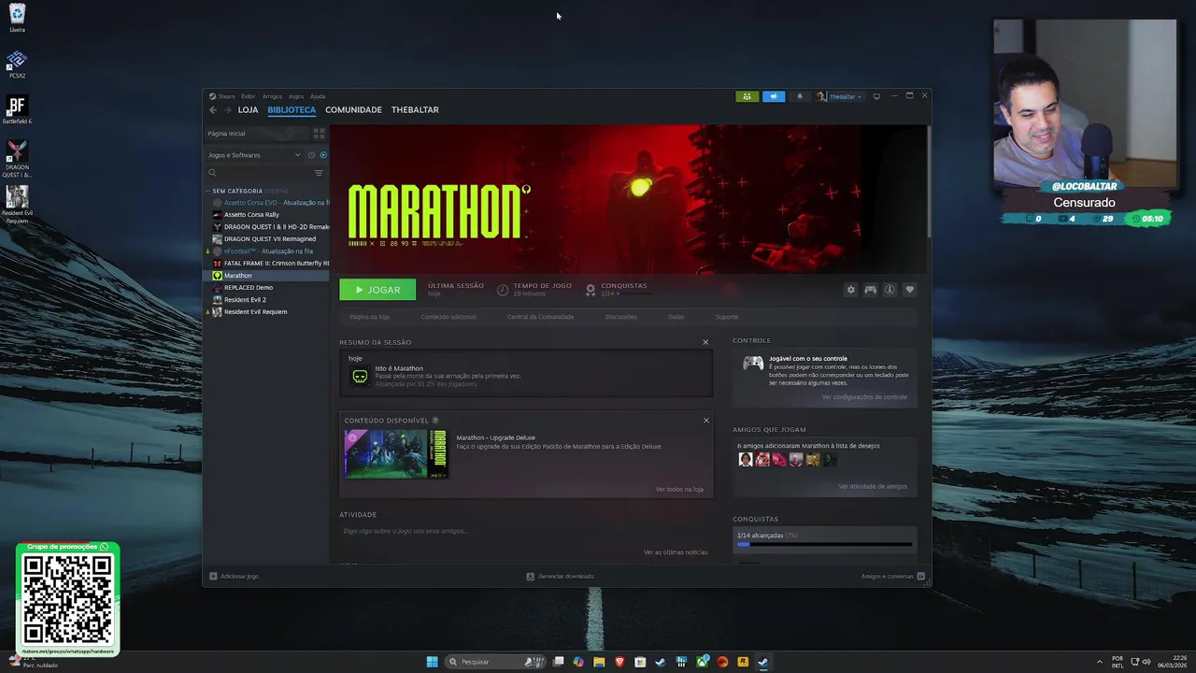Open Rockstar Games Launcher from taskbar
This screenshot has height=673, width=1196.
pos(743,662)
